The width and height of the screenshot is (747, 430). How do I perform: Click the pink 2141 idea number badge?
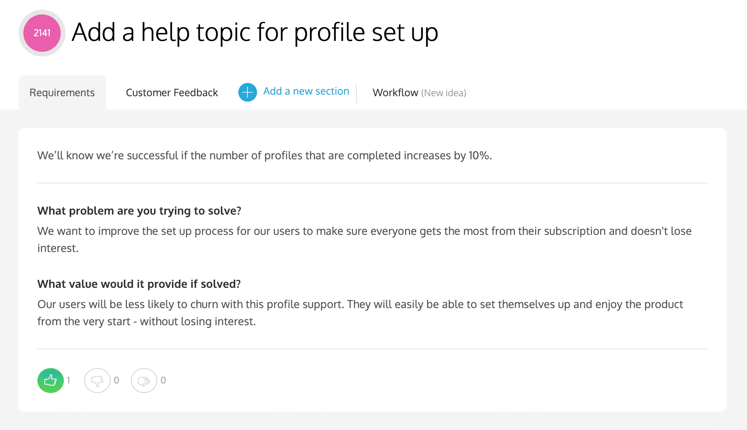pos(42,33)
